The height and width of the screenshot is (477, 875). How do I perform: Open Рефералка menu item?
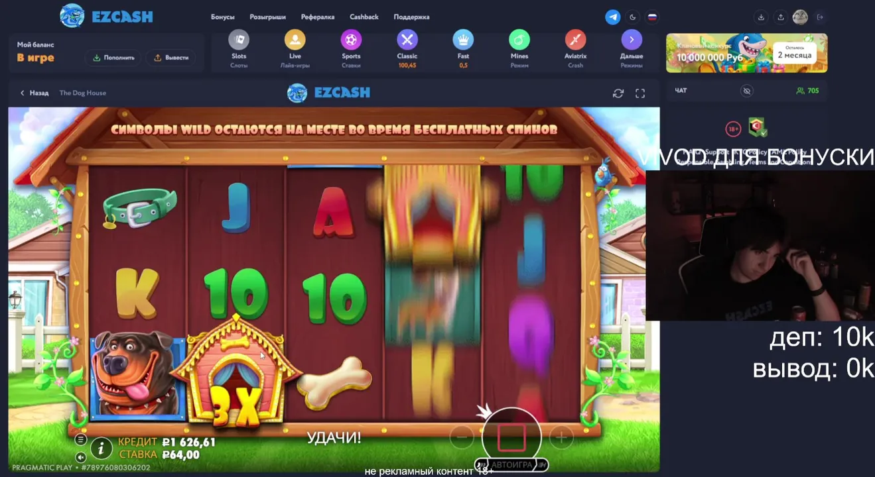(318, 17)
